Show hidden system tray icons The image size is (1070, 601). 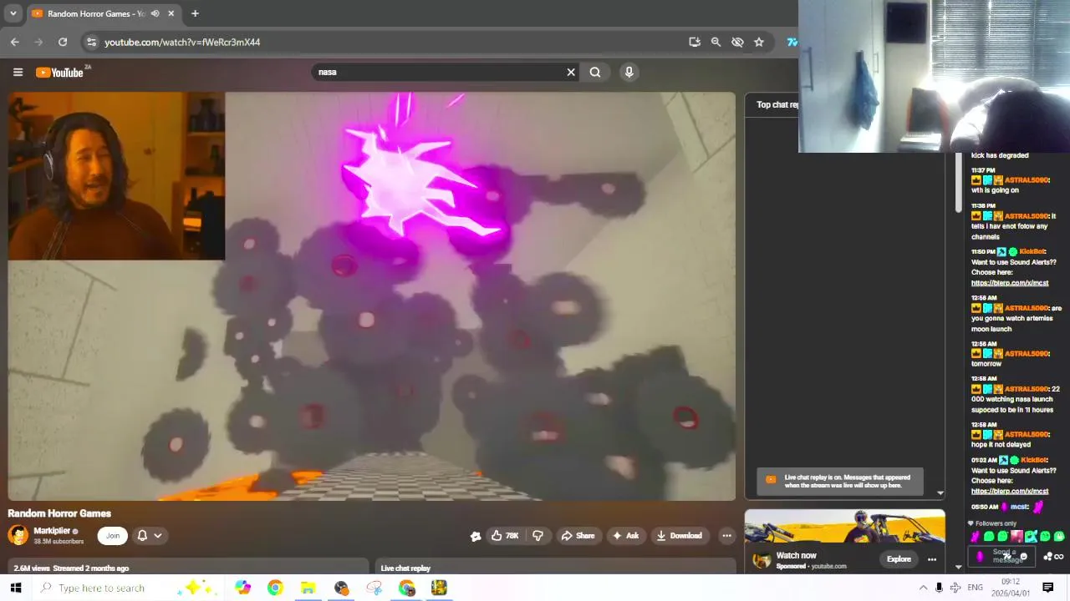pos(923,588)
